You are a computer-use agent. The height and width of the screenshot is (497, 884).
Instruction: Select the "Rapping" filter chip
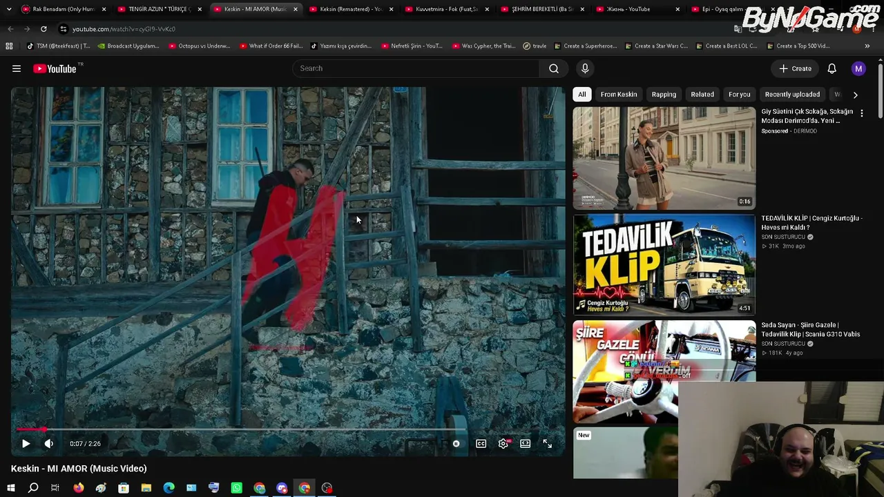click(x=664, y=95)
